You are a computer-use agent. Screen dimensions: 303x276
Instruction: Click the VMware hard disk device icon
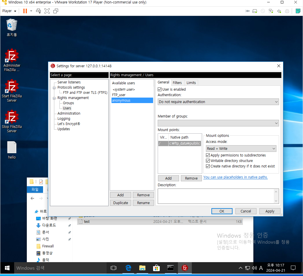(255, 11)
